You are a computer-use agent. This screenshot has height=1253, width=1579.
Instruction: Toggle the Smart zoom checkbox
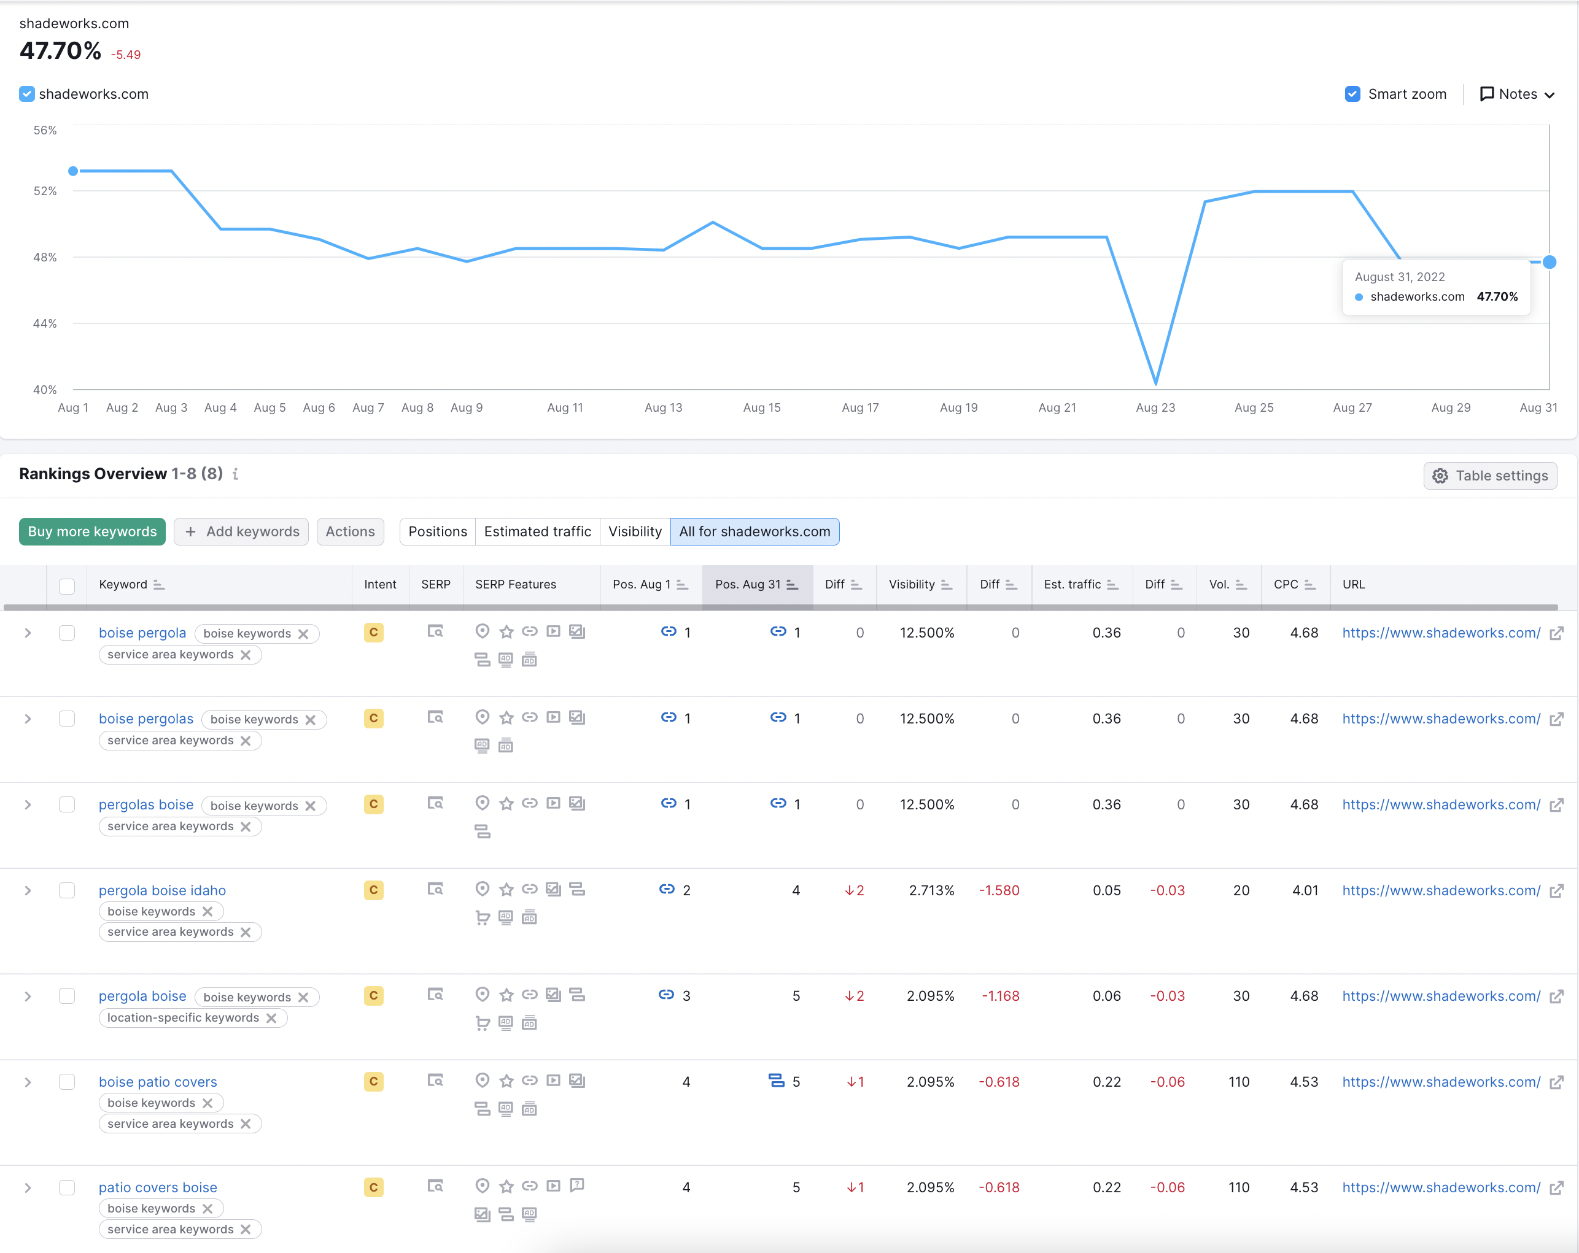click(x=1352, y=94)
